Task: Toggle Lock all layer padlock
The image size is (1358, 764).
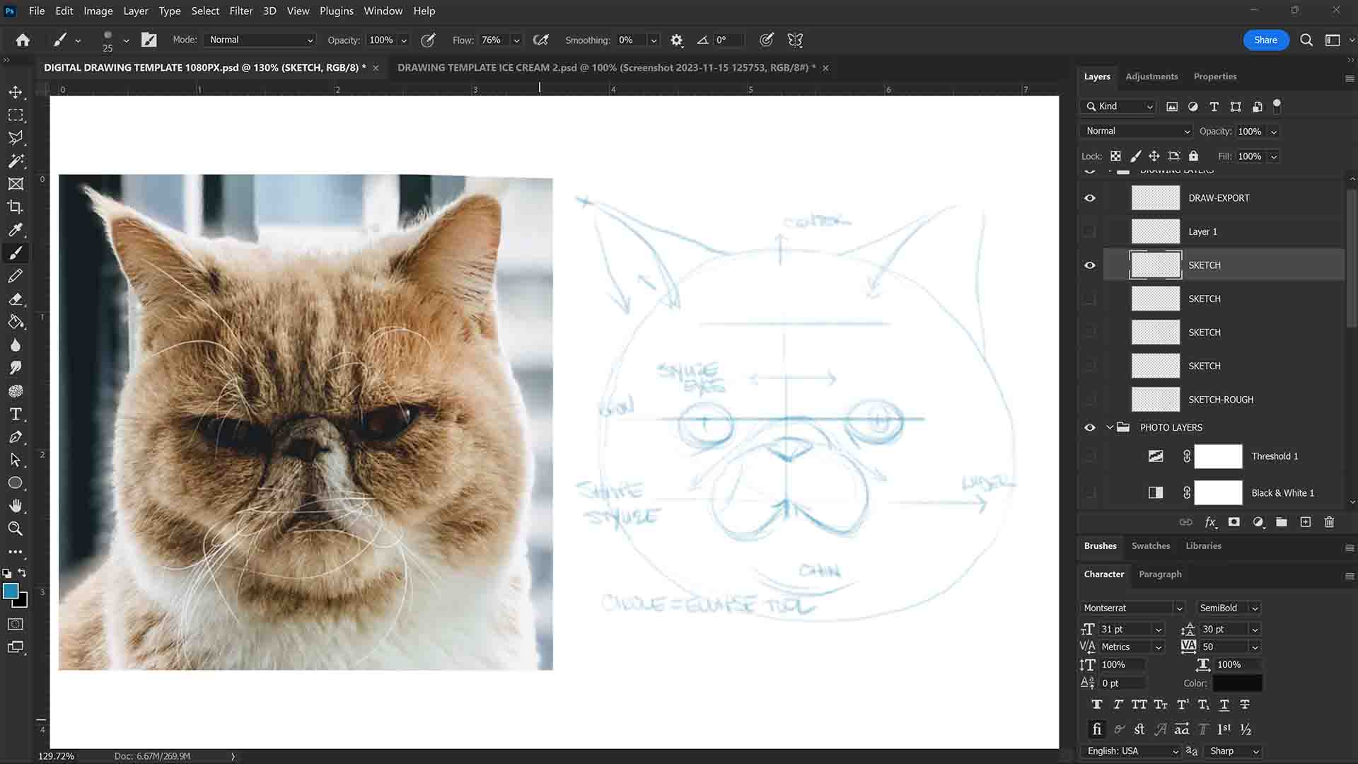Action: point(1194,156)
